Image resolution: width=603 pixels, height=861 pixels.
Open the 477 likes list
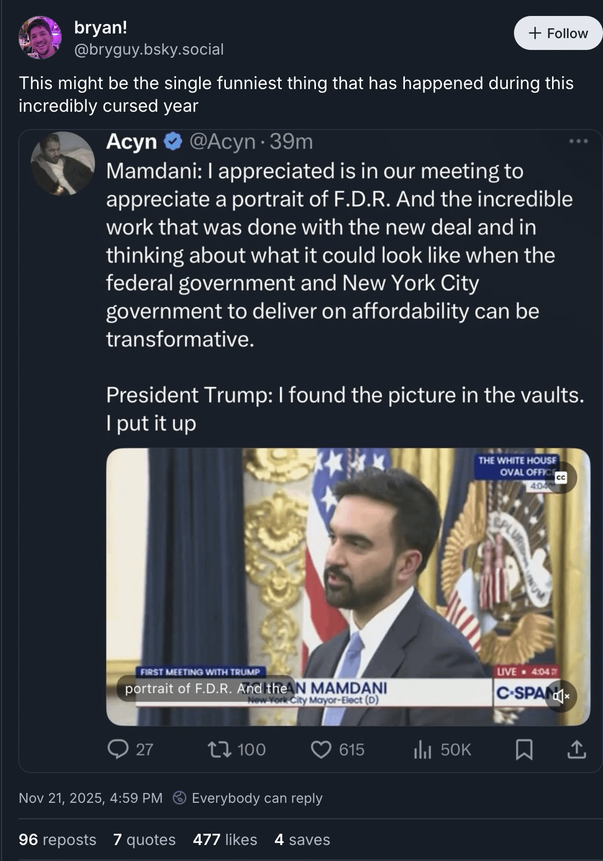point(225,839)
